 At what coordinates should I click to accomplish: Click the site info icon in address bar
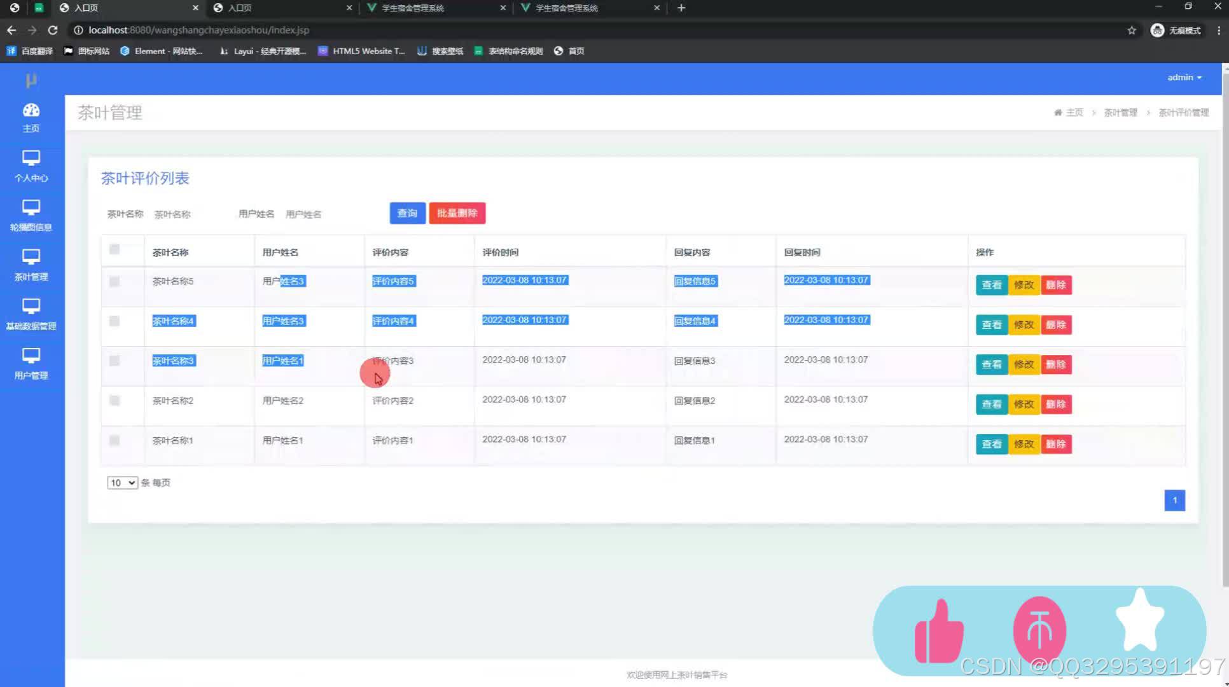[x=78, y=30]
